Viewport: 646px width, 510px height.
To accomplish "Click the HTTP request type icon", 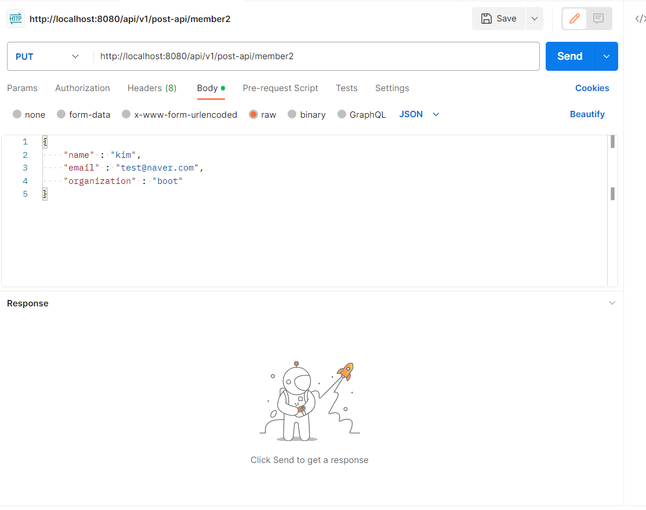I will [x=16, y=19].
